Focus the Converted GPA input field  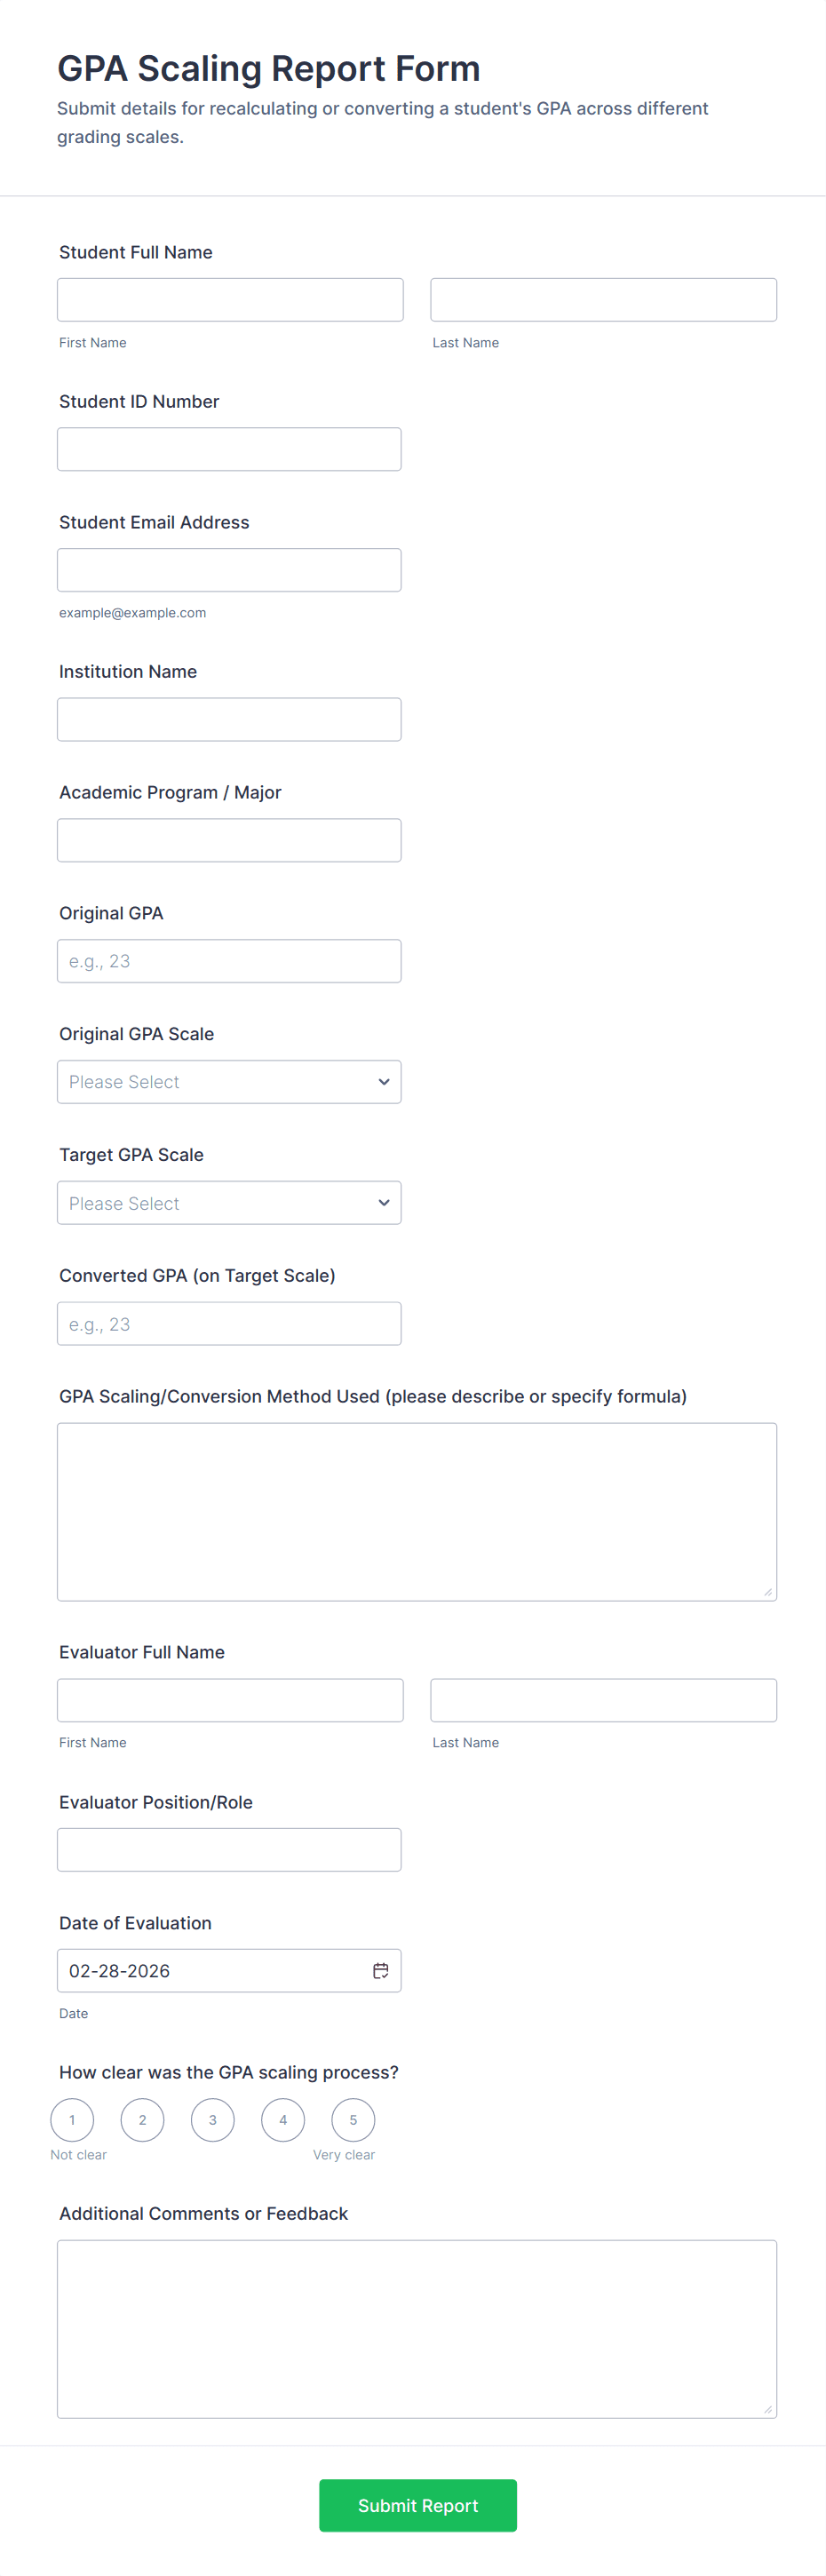click(229, 1324)
